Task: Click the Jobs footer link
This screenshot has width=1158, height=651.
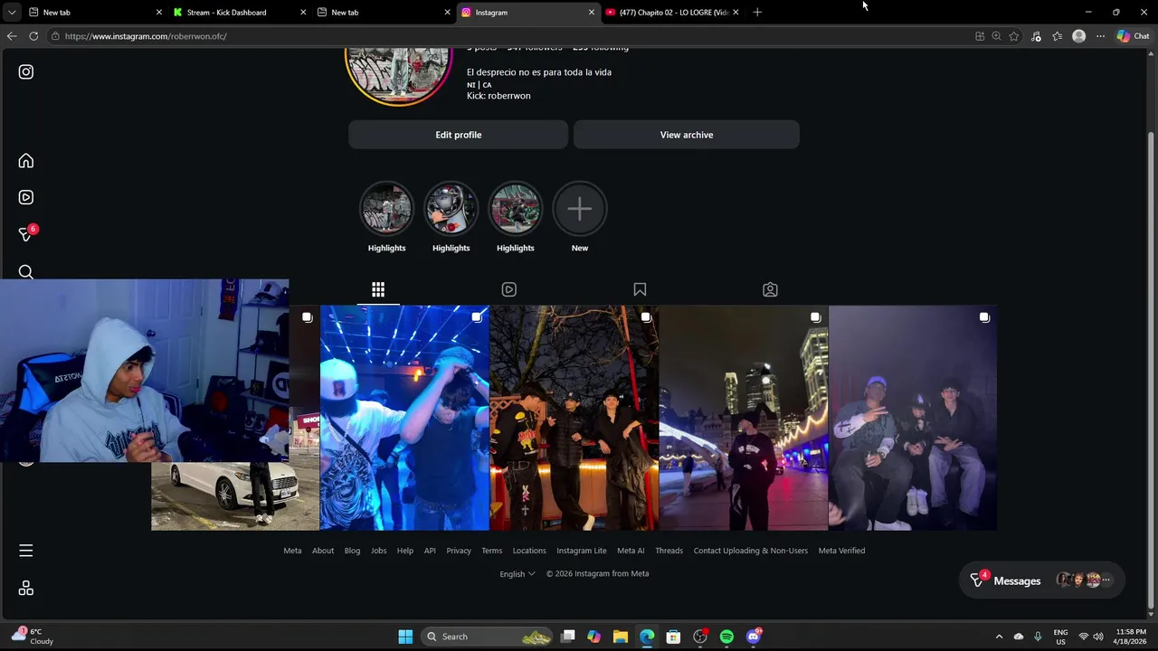Action: click(378, 551)
